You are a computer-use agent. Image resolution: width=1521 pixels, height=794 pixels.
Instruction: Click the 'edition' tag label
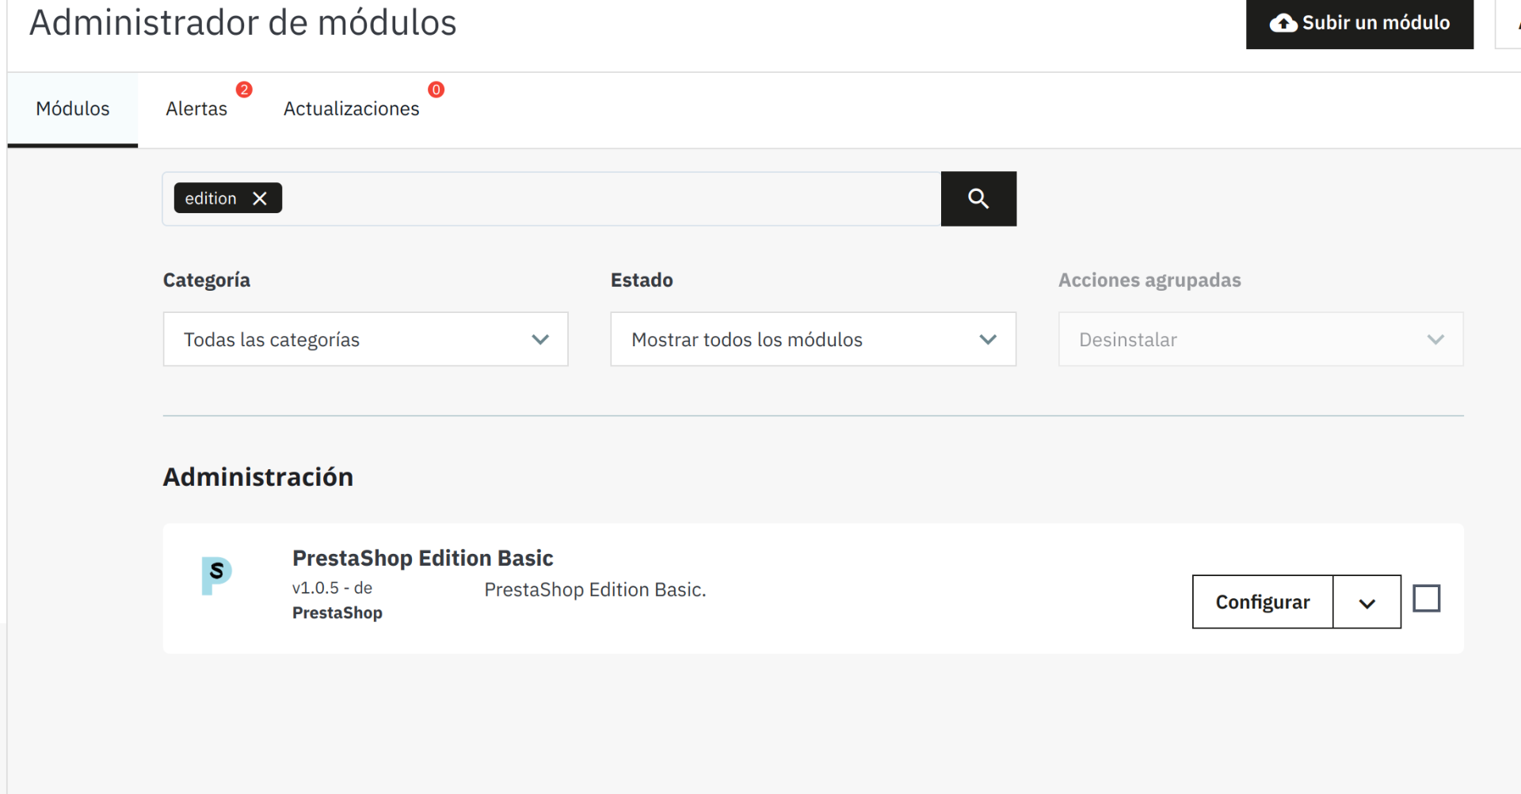tap(211, 199)
